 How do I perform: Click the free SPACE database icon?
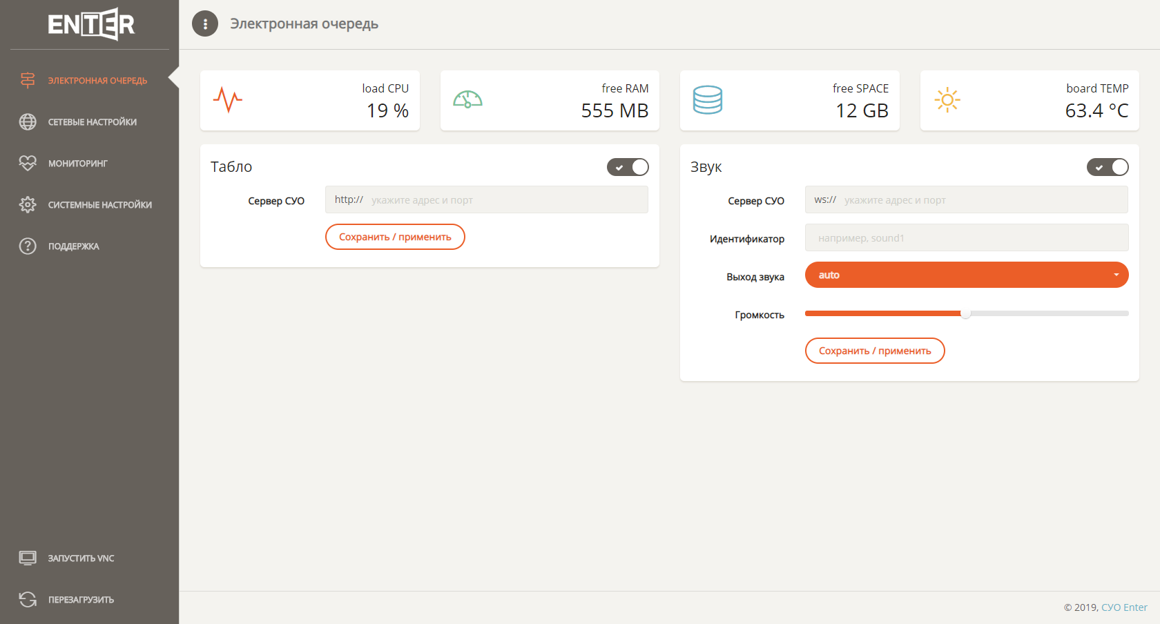click(707, 100)
